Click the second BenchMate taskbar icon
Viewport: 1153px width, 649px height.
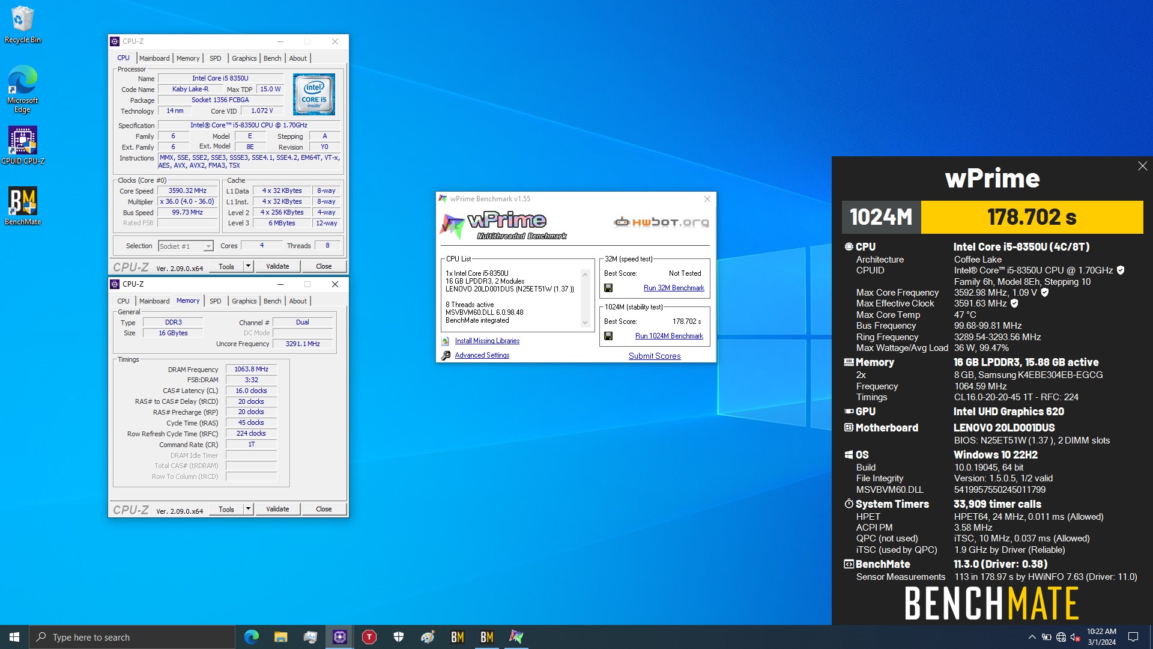coord(486,637)
